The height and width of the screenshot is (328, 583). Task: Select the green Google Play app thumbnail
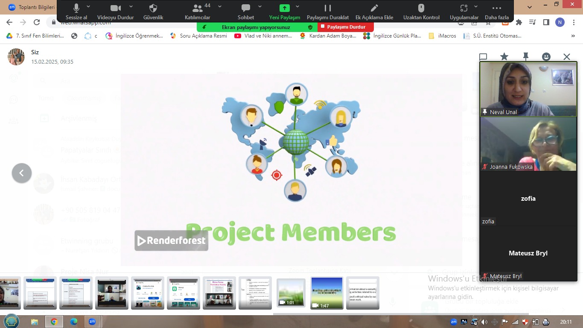coord(184,293)
